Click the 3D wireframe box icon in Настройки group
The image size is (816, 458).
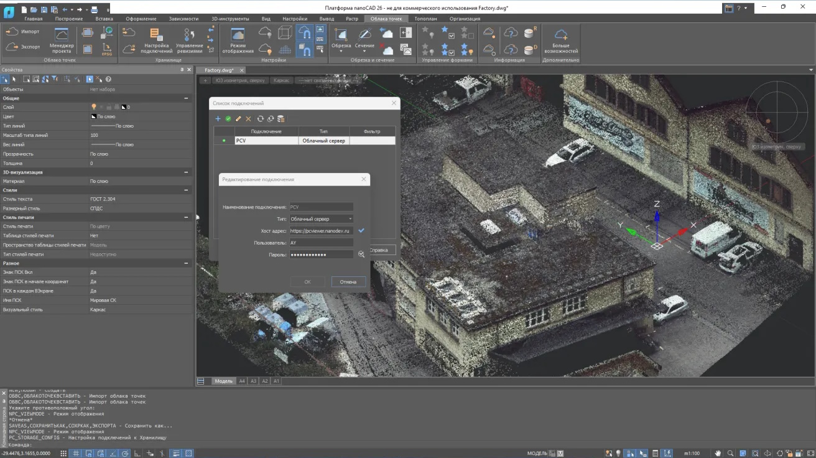(285, 32)
